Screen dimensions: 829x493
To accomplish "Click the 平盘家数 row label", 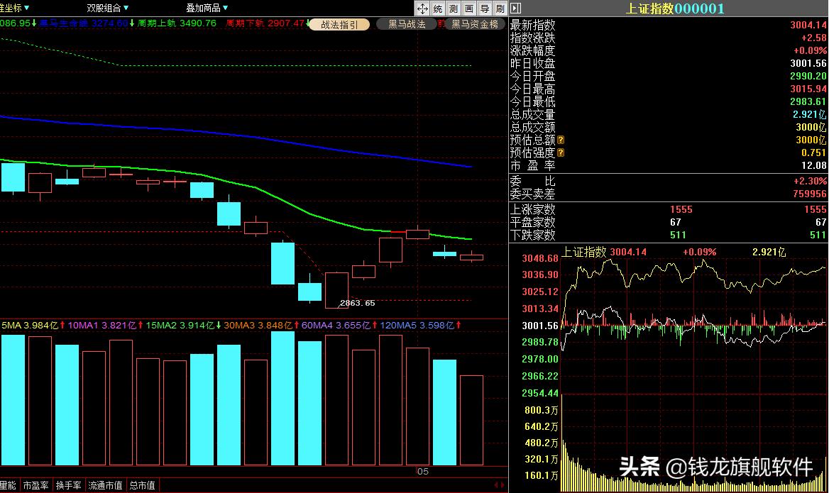I will (532, 222).
